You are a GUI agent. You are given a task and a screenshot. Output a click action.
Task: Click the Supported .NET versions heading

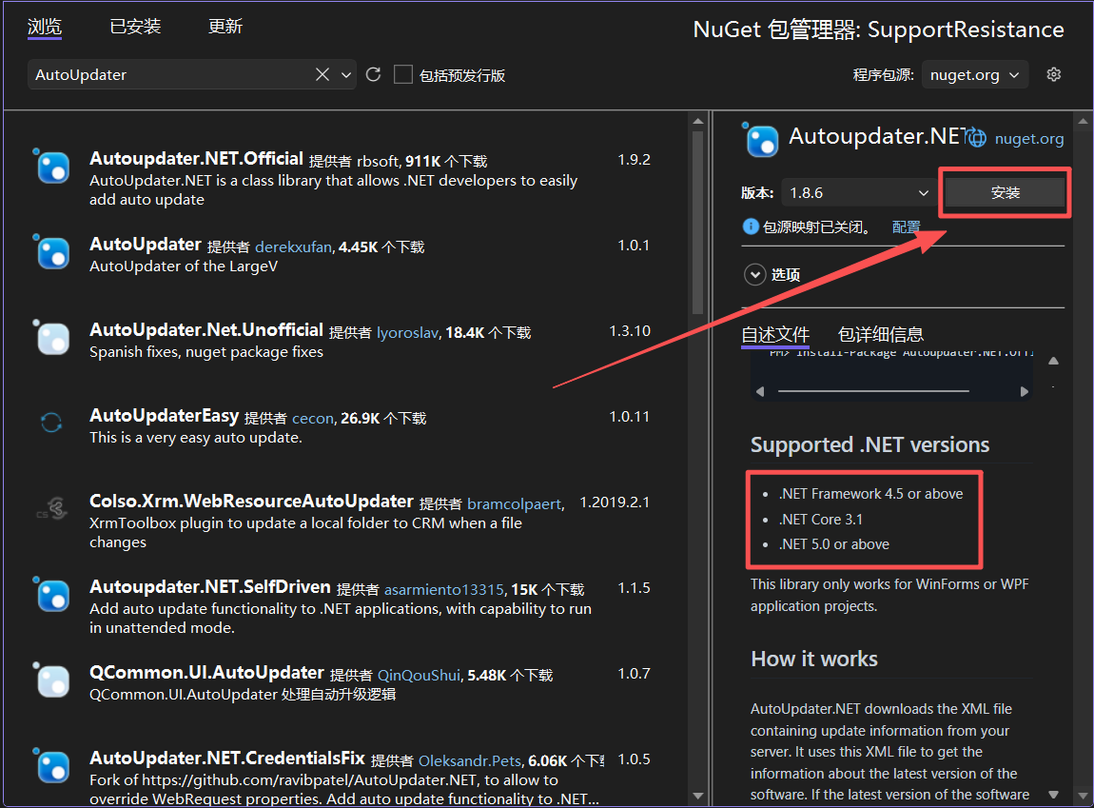click(870, 444)
